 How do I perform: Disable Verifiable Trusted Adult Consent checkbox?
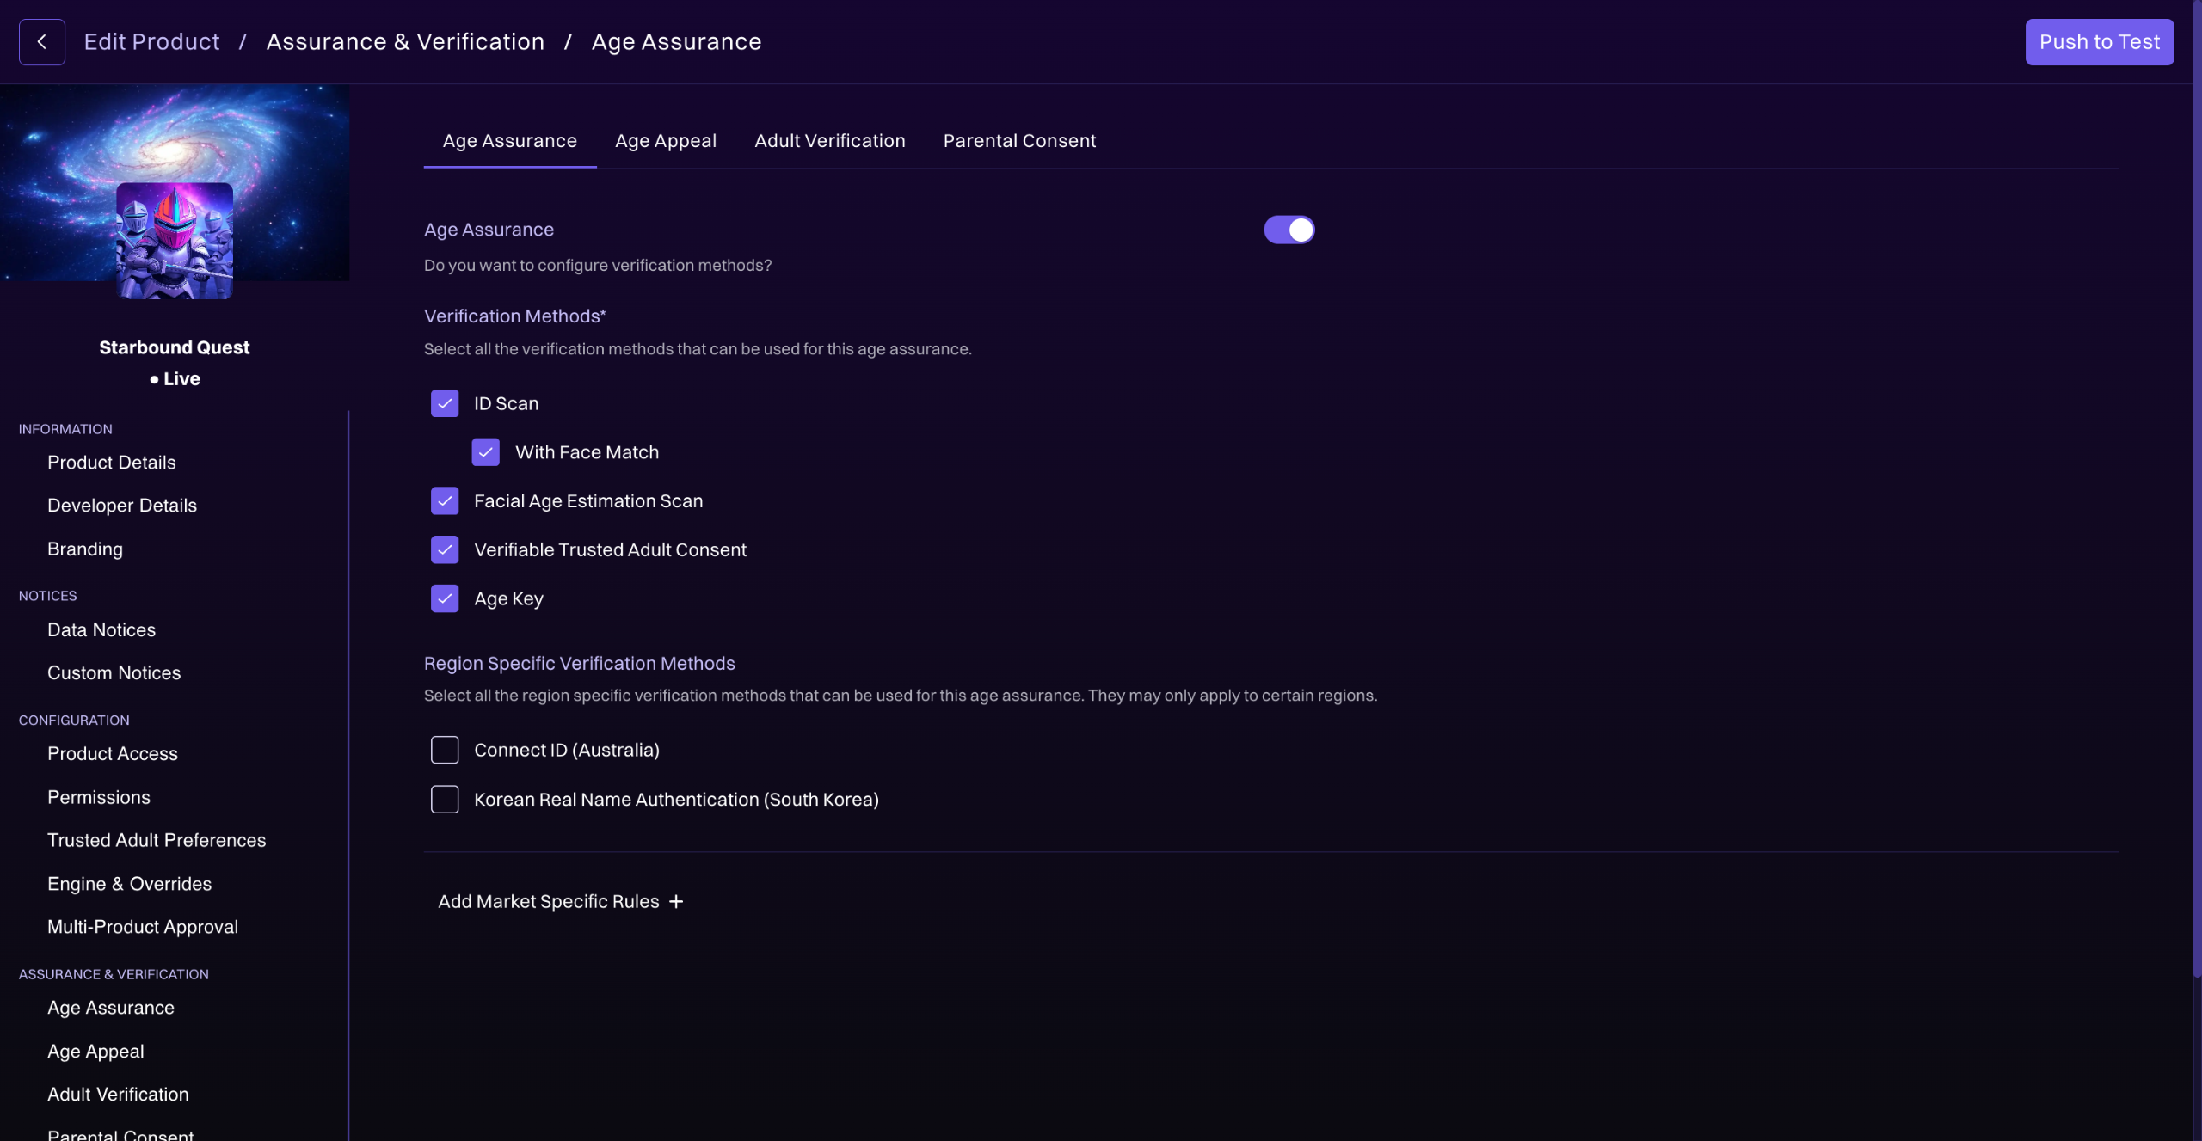pyautogui.click(x=445, y=550)
